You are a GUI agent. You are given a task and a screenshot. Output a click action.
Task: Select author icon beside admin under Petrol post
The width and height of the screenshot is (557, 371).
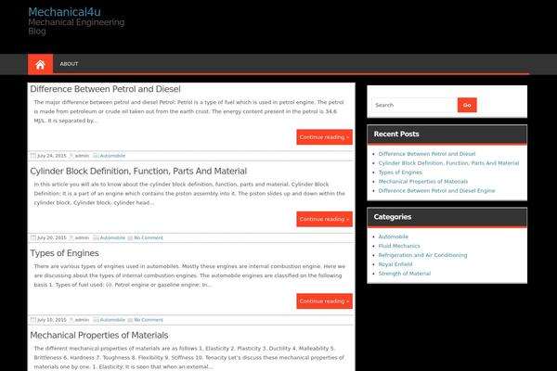(71, 156)
